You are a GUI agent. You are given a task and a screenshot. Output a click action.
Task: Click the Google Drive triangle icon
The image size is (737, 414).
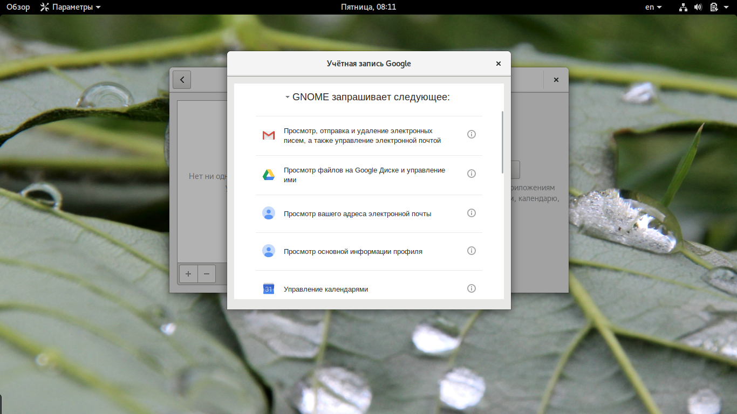pos(269,175)
